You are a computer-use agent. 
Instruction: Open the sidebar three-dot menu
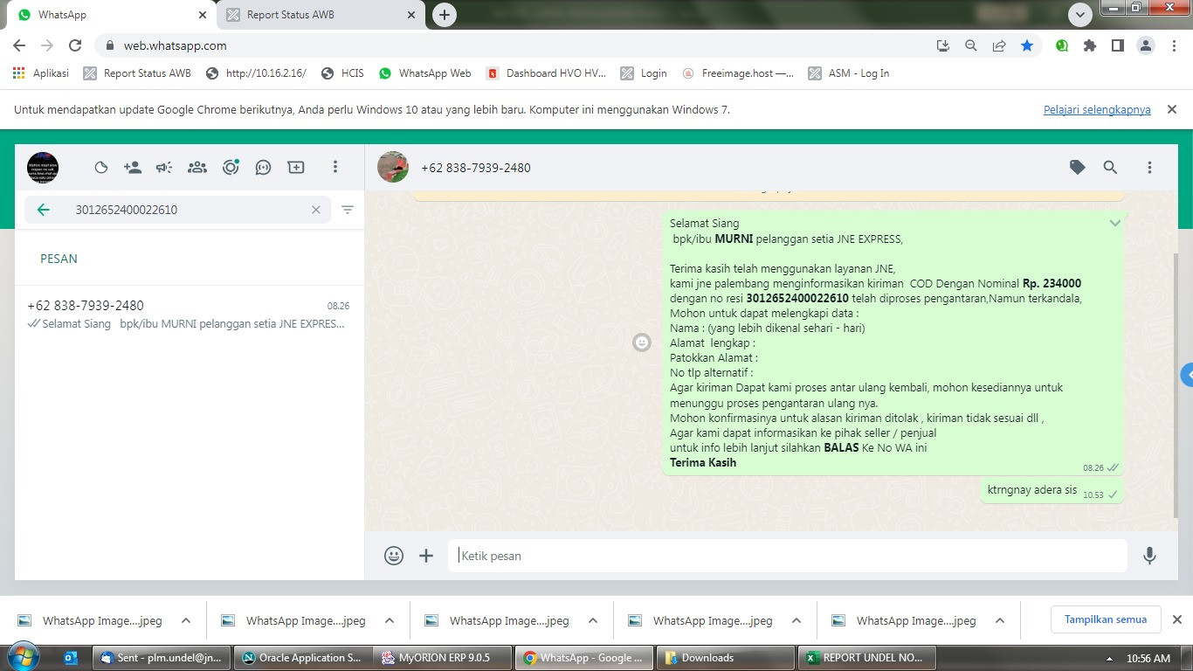335,167
